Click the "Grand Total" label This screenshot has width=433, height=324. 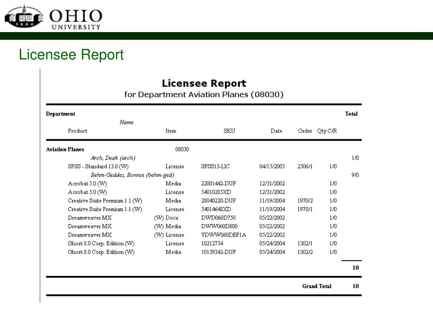click(x=317, y=286)
